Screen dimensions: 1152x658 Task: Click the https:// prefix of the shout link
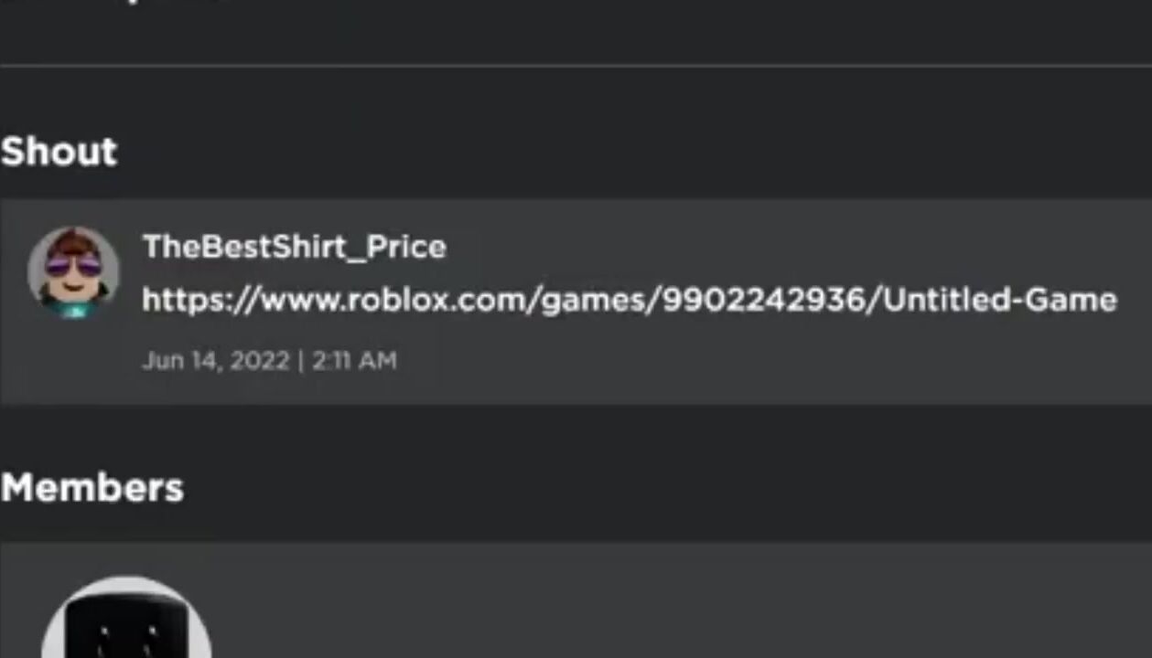pos(201,300)
